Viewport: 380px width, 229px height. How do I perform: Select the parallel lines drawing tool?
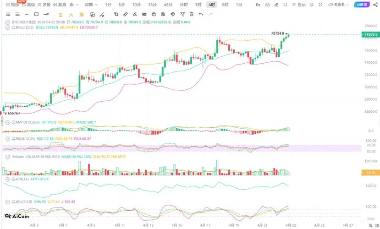[x=17, y=14]
